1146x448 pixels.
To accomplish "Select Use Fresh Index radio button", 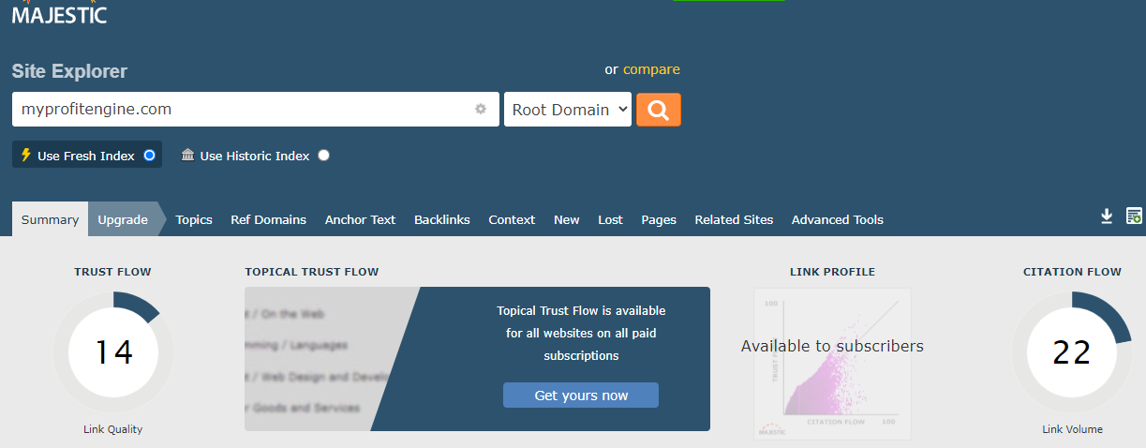I will [149, 156].
